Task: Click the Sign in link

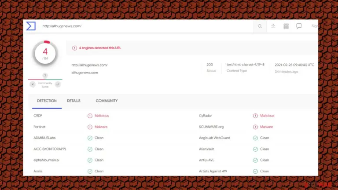Action: (x=315, y=26)
